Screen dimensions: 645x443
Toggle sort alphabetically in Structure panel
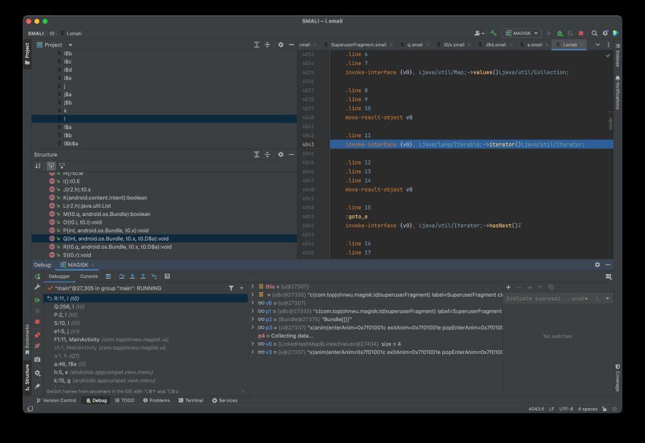[x=38, y=166]
